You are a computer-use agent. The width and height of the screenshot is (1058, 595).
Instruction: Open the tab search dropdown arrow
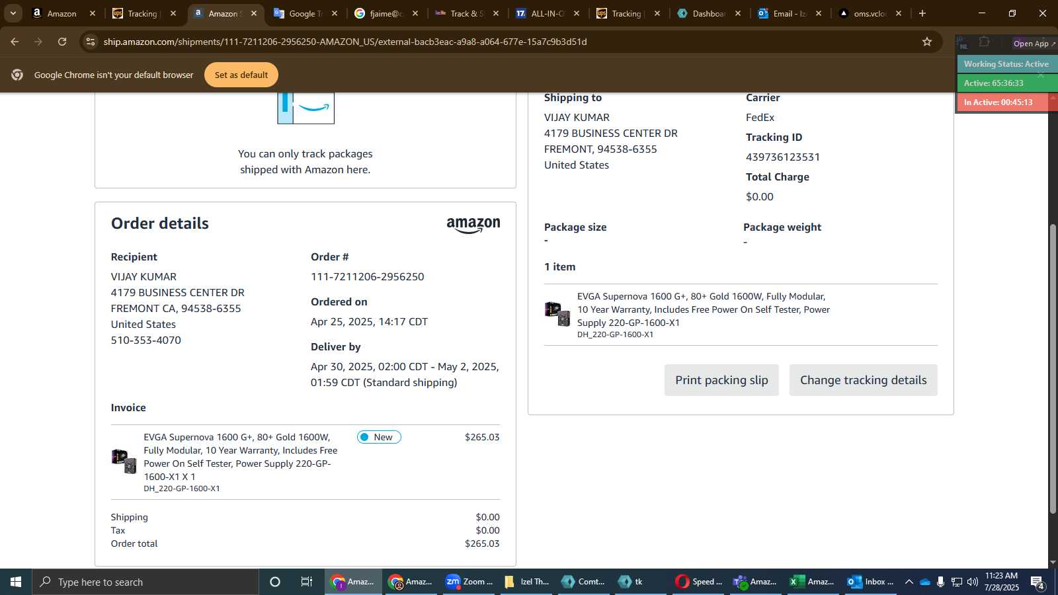tap(13, 13)
